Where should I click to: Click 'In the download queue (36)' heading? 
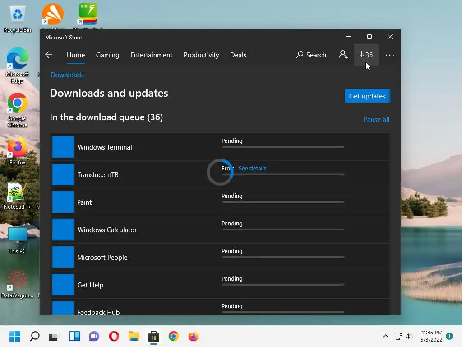click(106, 117)
